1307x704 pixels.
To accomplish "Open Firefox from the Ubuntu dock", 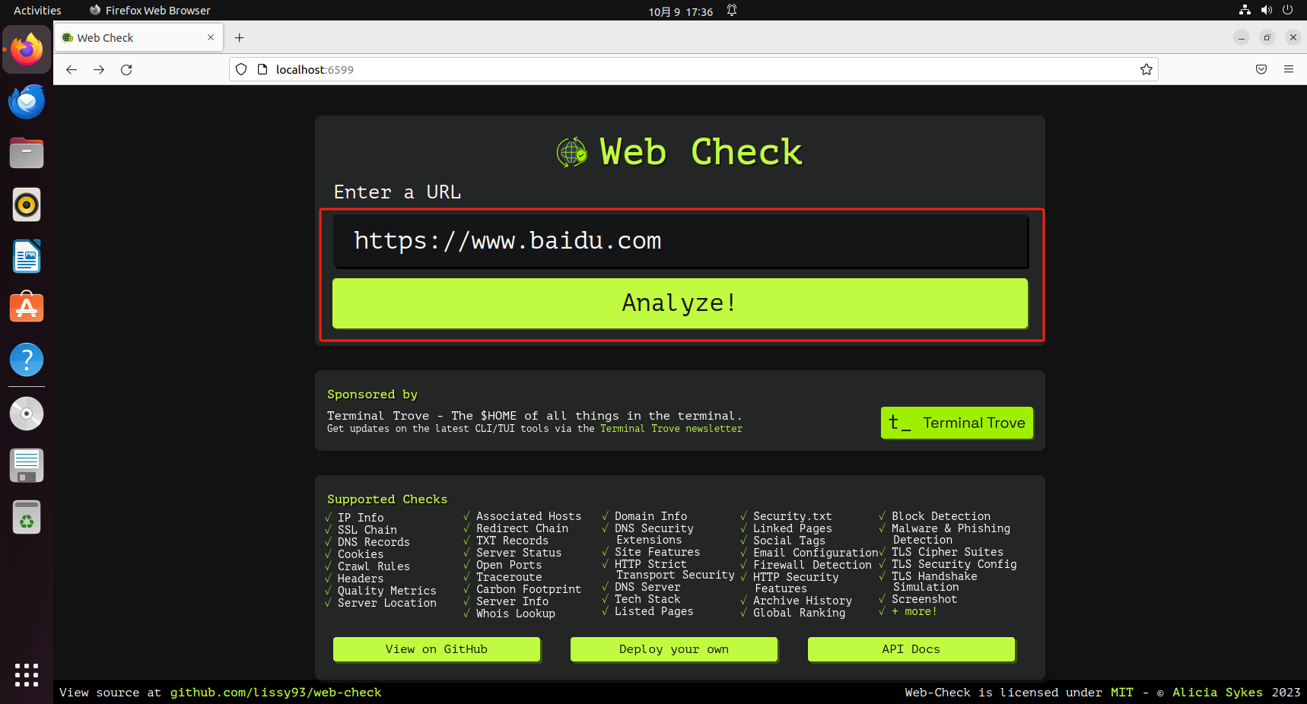I will click(27, 49).
